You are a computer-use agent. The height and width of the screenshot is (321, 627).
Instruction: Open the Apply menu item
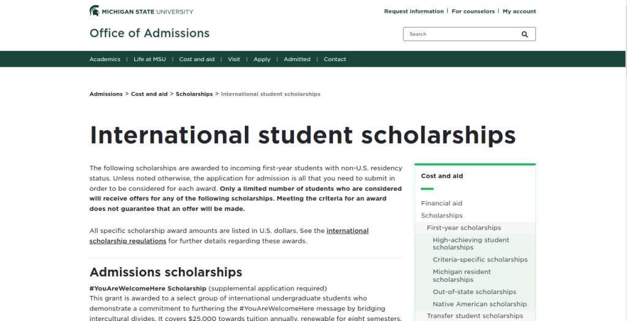[x=262, y=59]
